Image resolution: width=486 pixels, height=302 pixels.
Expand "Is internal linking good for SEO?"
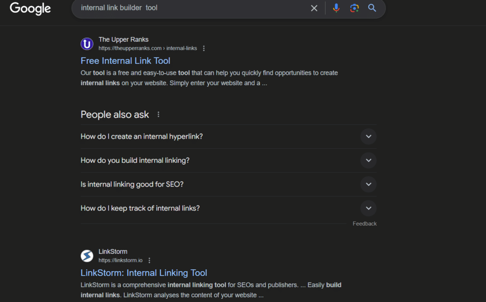pyautogui.click(x=368, y=184)
